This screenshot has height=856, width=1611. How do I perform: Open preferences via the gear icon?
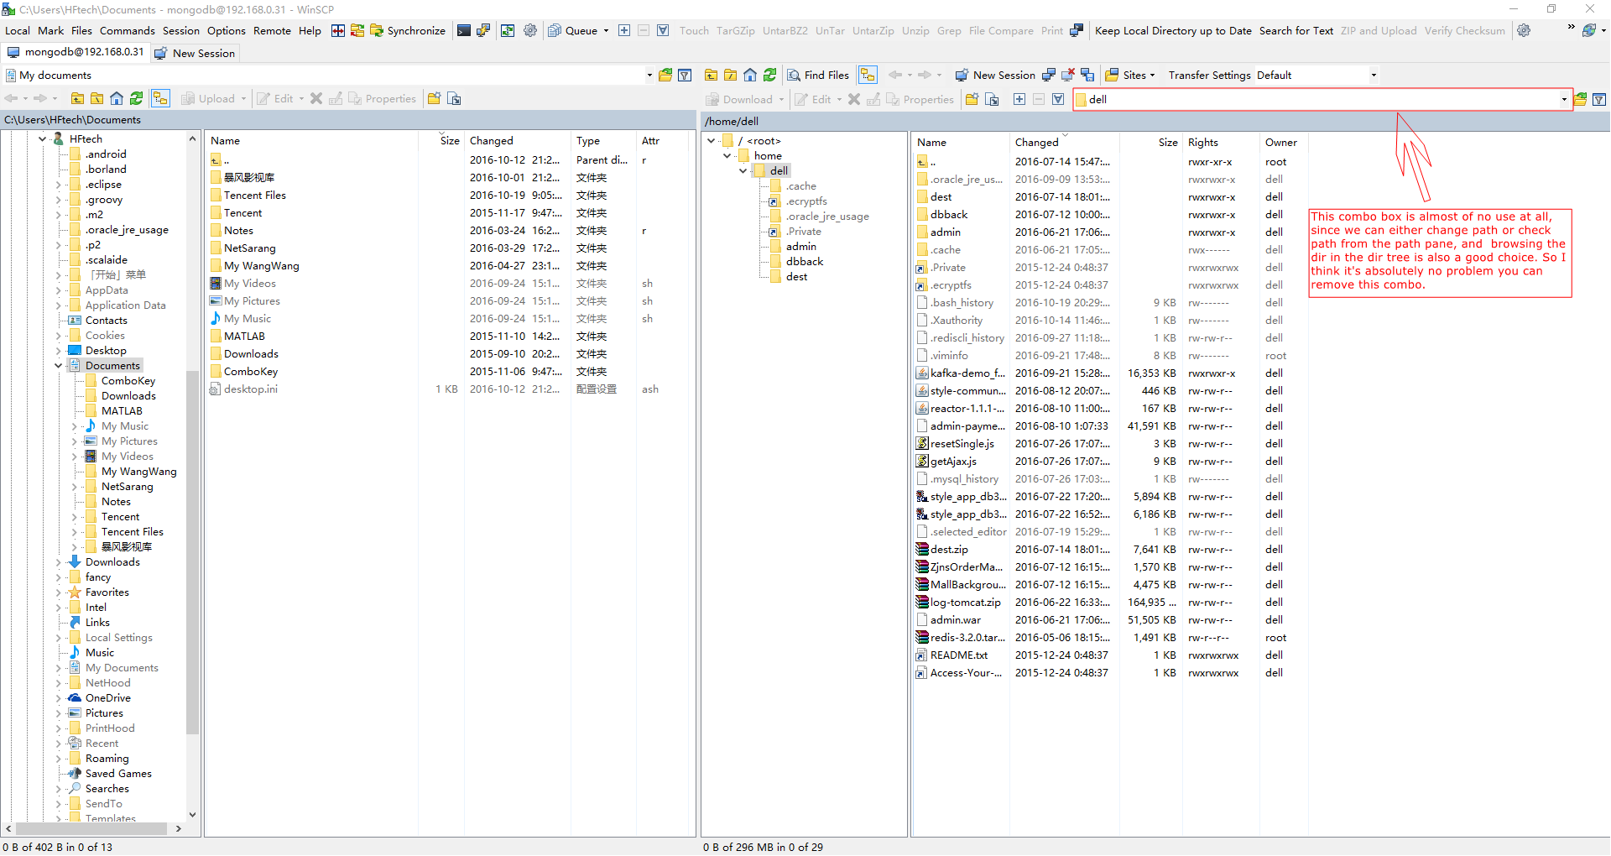pyautogui.click(x=530, y=31)
